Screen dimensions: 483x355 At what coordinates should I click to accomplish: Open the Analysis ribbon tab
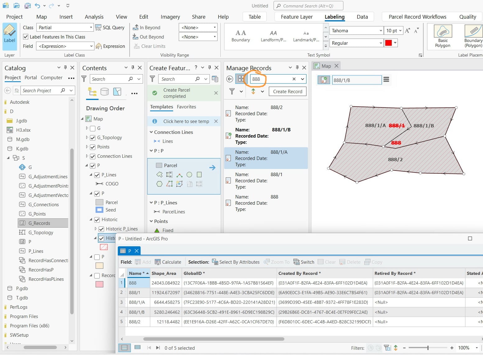[x=94, y=17]
